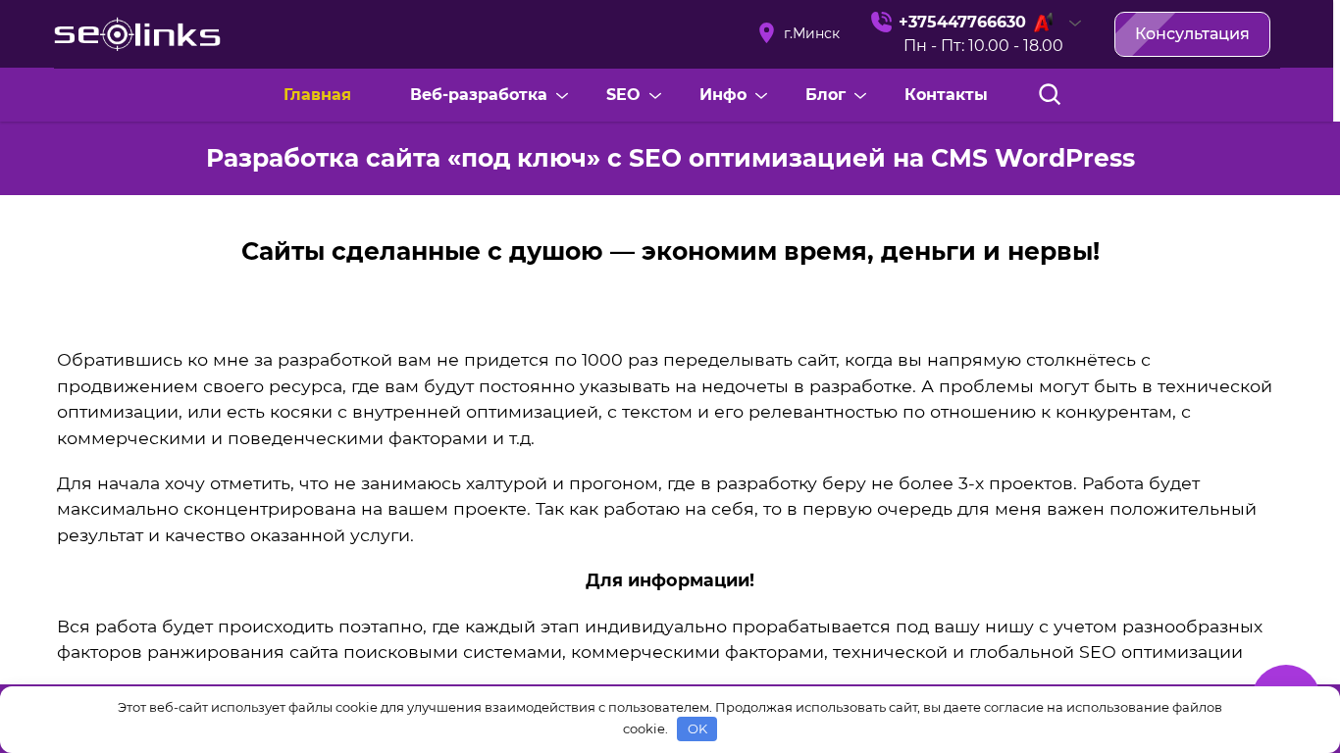This screenshot has width=1340, height=753.
Task: Open the site search magnifier icon
Action: pyautogui.click(x=1050, y=94)
